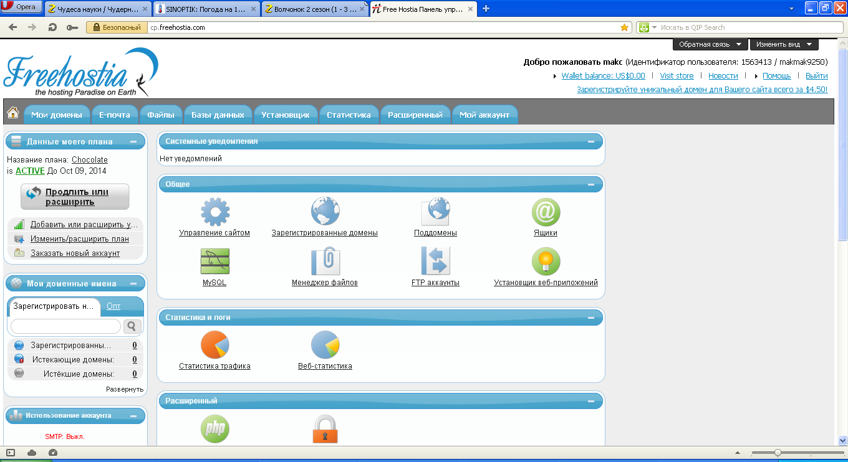Image resolution: width=848 pixels, height=462 pixels.
Task: Click the Freehostia logo
Action: 81,72
